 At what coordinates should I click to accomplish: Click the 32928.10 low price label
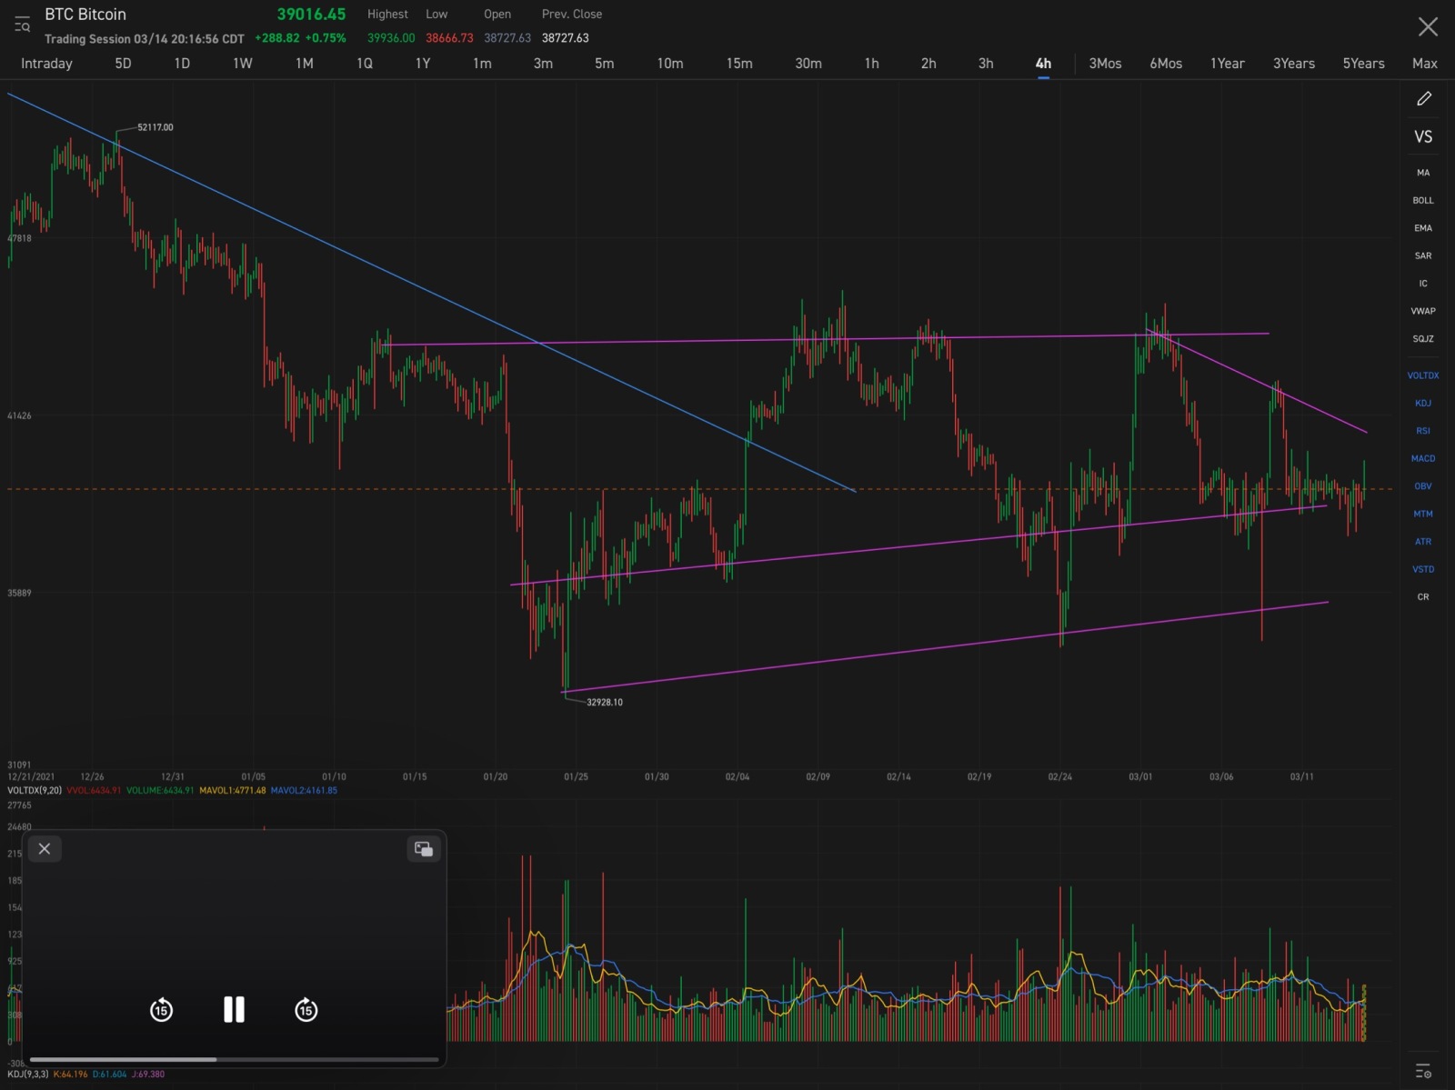coord(605,702)
